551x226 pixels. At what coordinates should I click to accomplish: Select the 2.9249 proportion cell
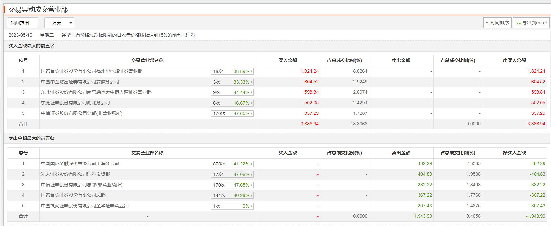(x=360, y=82)
